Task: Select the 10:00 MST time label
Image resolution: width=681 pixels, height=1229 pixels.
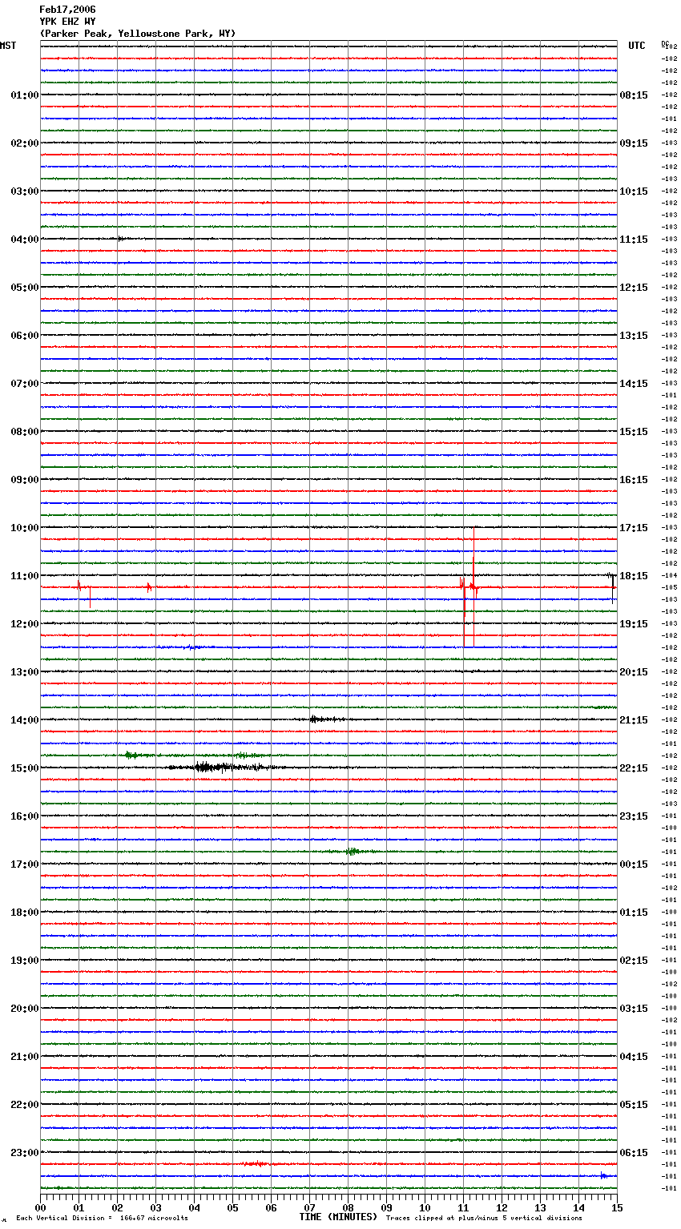Action: [24, 528]
